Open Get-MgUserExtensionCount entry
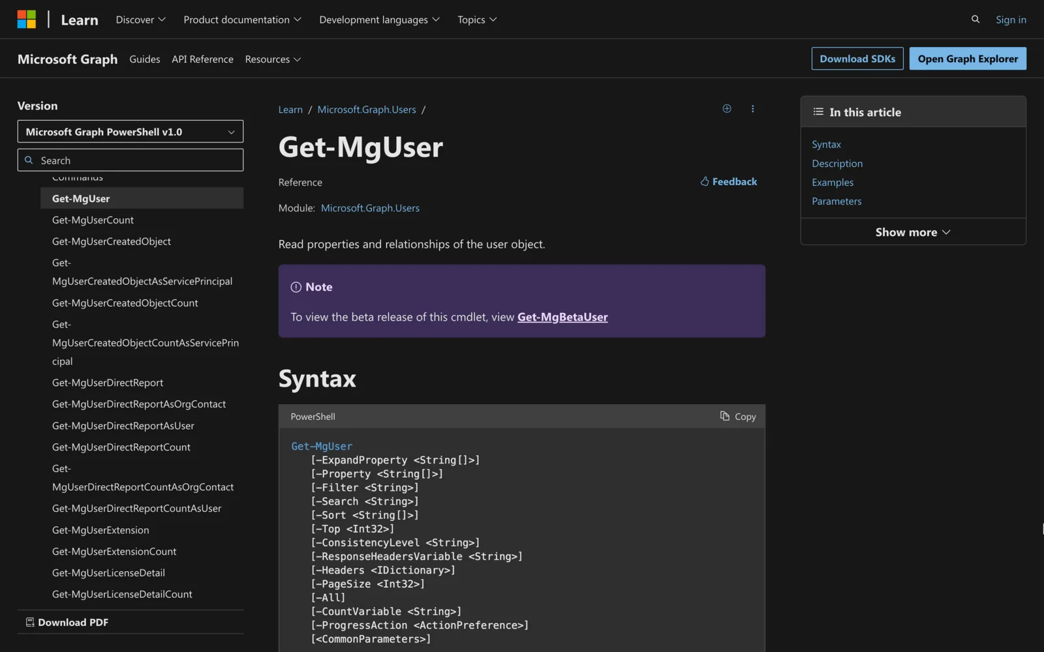Image resolution: width=1044 pixels, height=652 pixels. [x=114, y=552]
